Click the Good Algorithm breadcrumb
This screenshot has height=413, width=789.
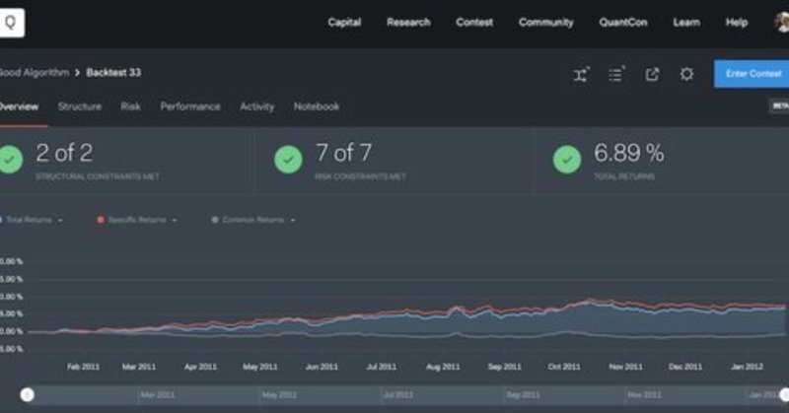[x=35, y=73]
